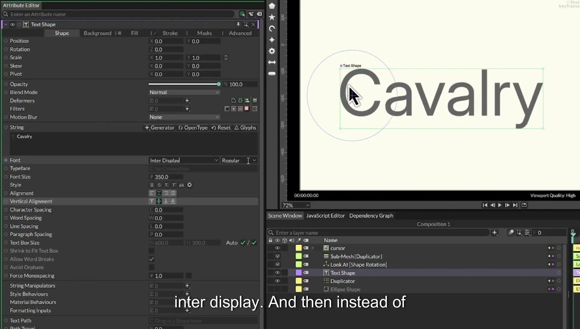
Task: Open the Motion Blur None dropdown
Action: tap(184, 117)
